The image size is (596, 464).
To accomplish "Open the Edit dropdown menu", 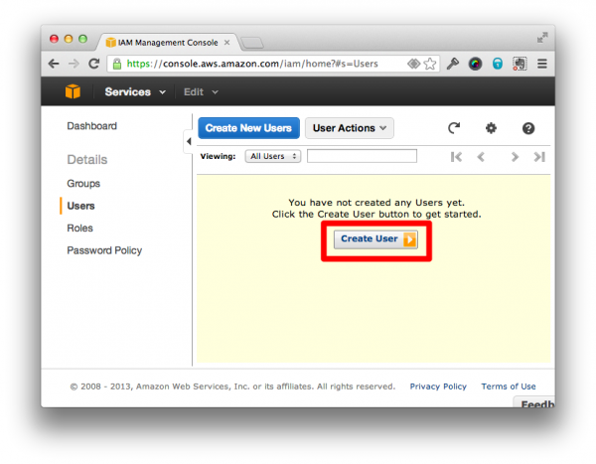I will [x=201, y=91].
